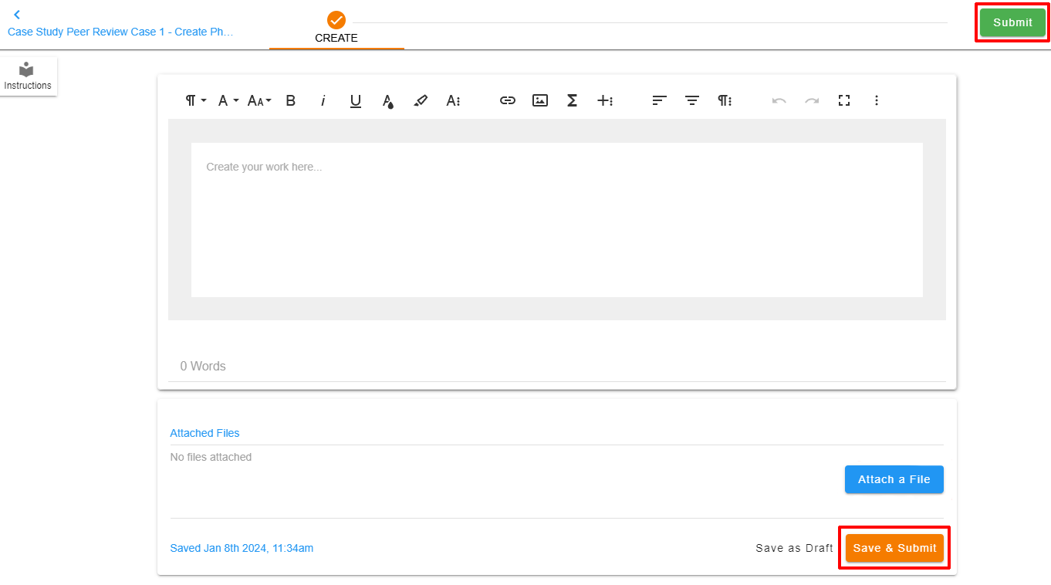
Task: Open the text color tool
Action: pyautogui.click(x=388, y=100)
